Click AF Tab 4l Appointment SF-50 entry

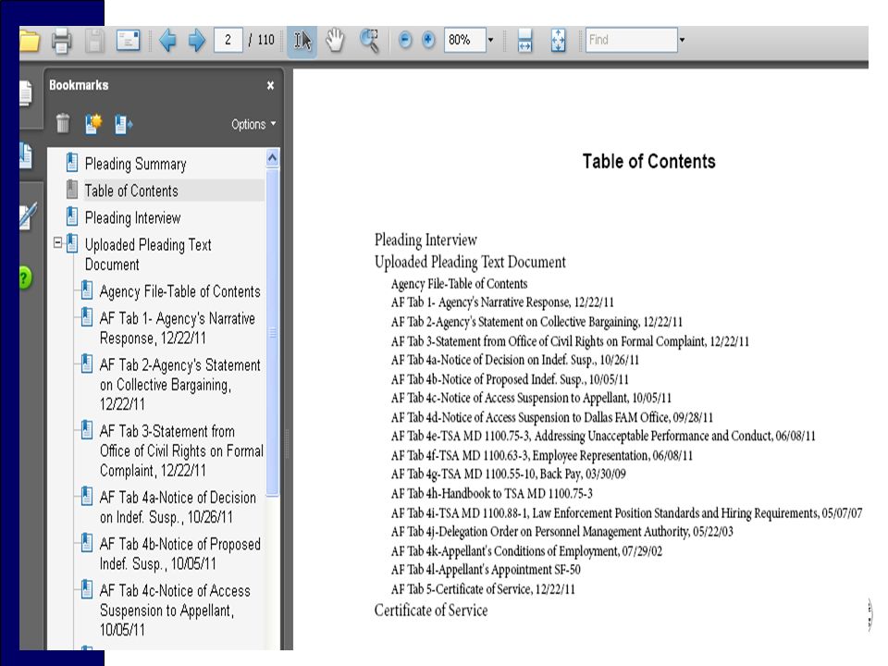click(486, 570)
